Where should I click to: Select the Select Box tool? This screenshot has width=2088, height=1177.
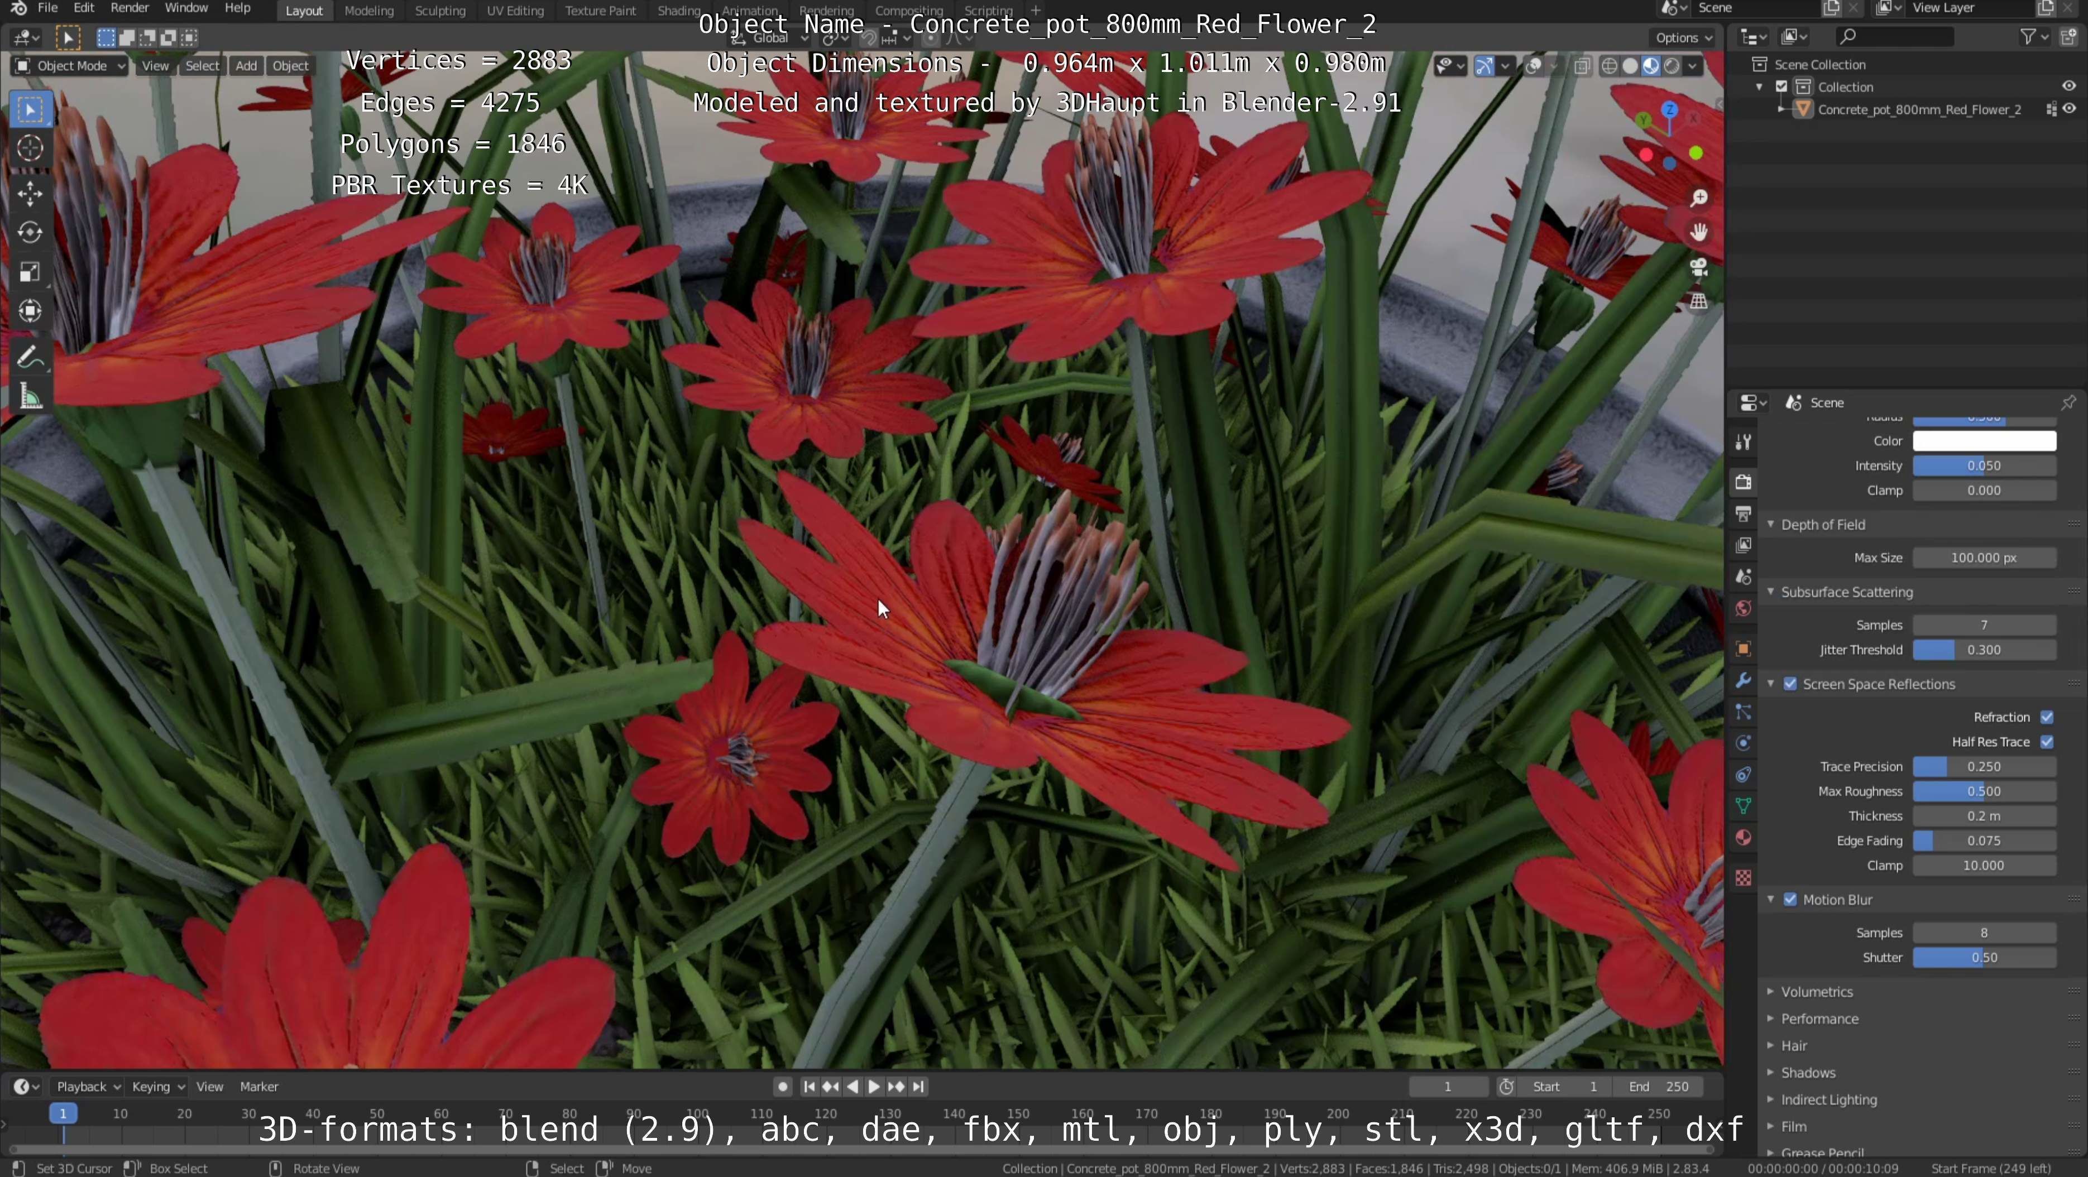click(x=30, y=110)
